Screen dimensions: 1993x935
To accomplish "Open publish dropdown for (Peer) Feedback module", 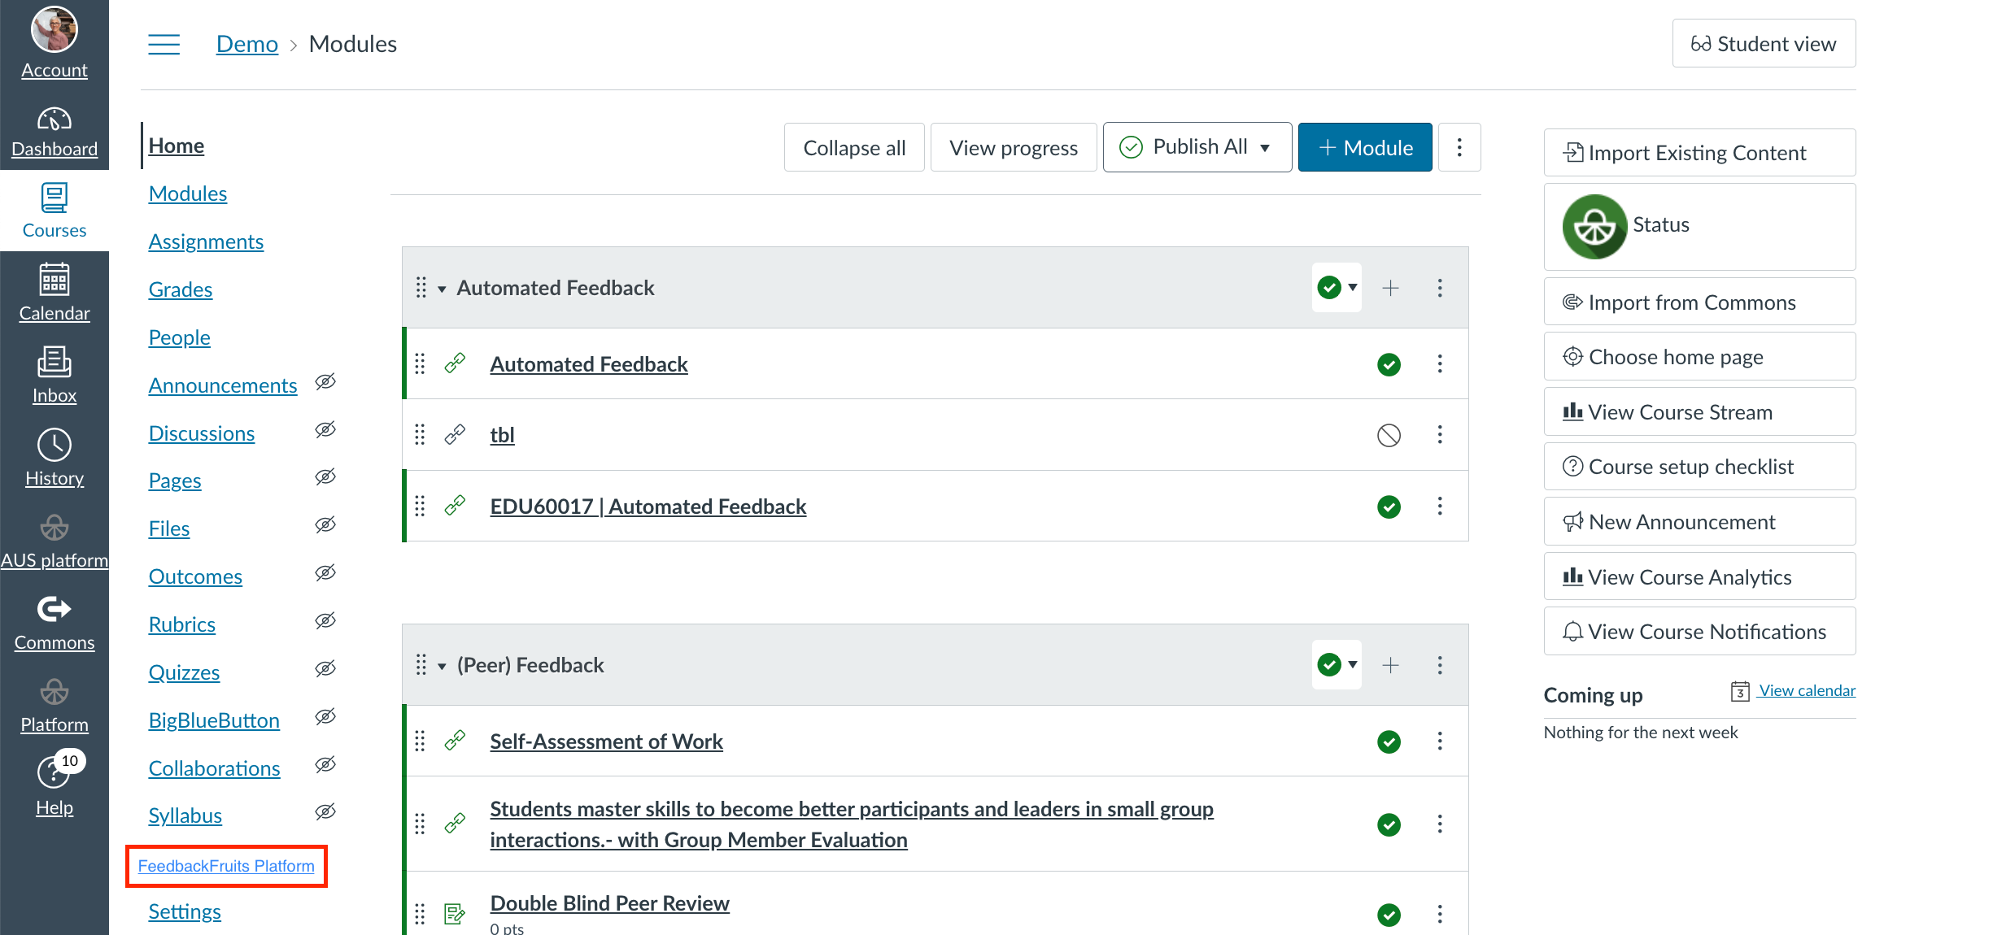I will [1337, 665].
